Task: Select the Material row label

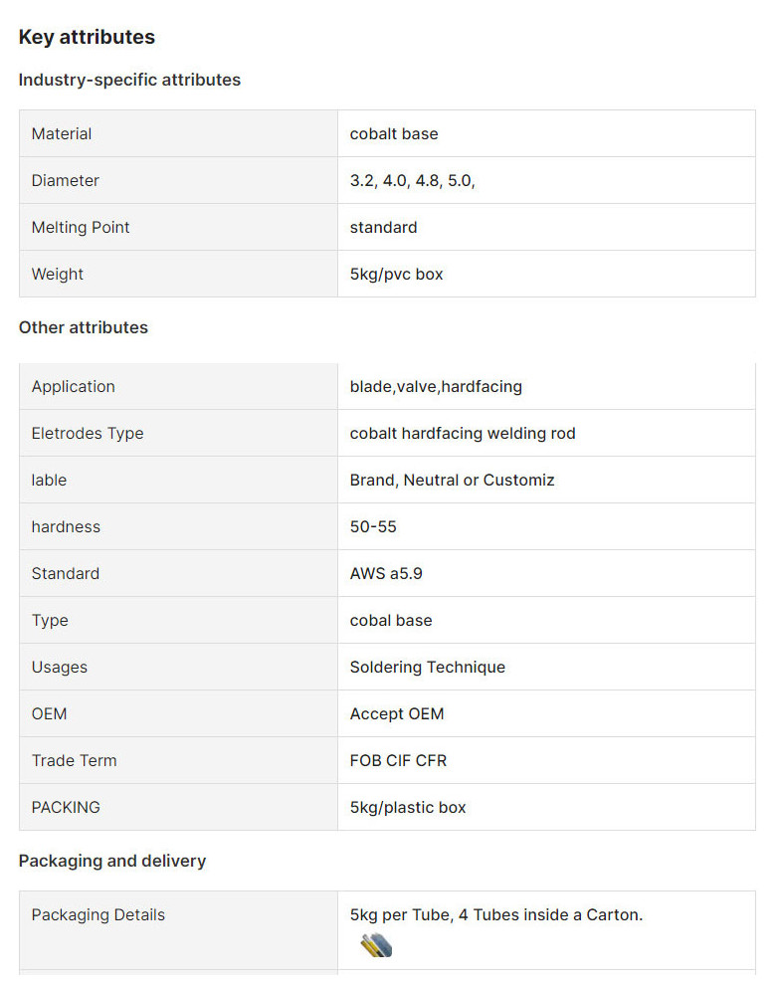Action: click(x=62, y=133)
